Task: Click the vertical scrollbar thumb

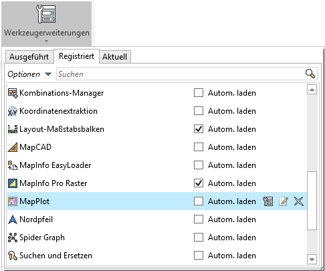Action: tap(312, 200)
